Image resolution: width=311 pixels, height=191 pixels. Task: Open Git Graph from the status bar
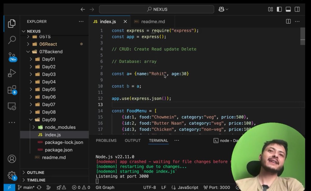[105, 187]
